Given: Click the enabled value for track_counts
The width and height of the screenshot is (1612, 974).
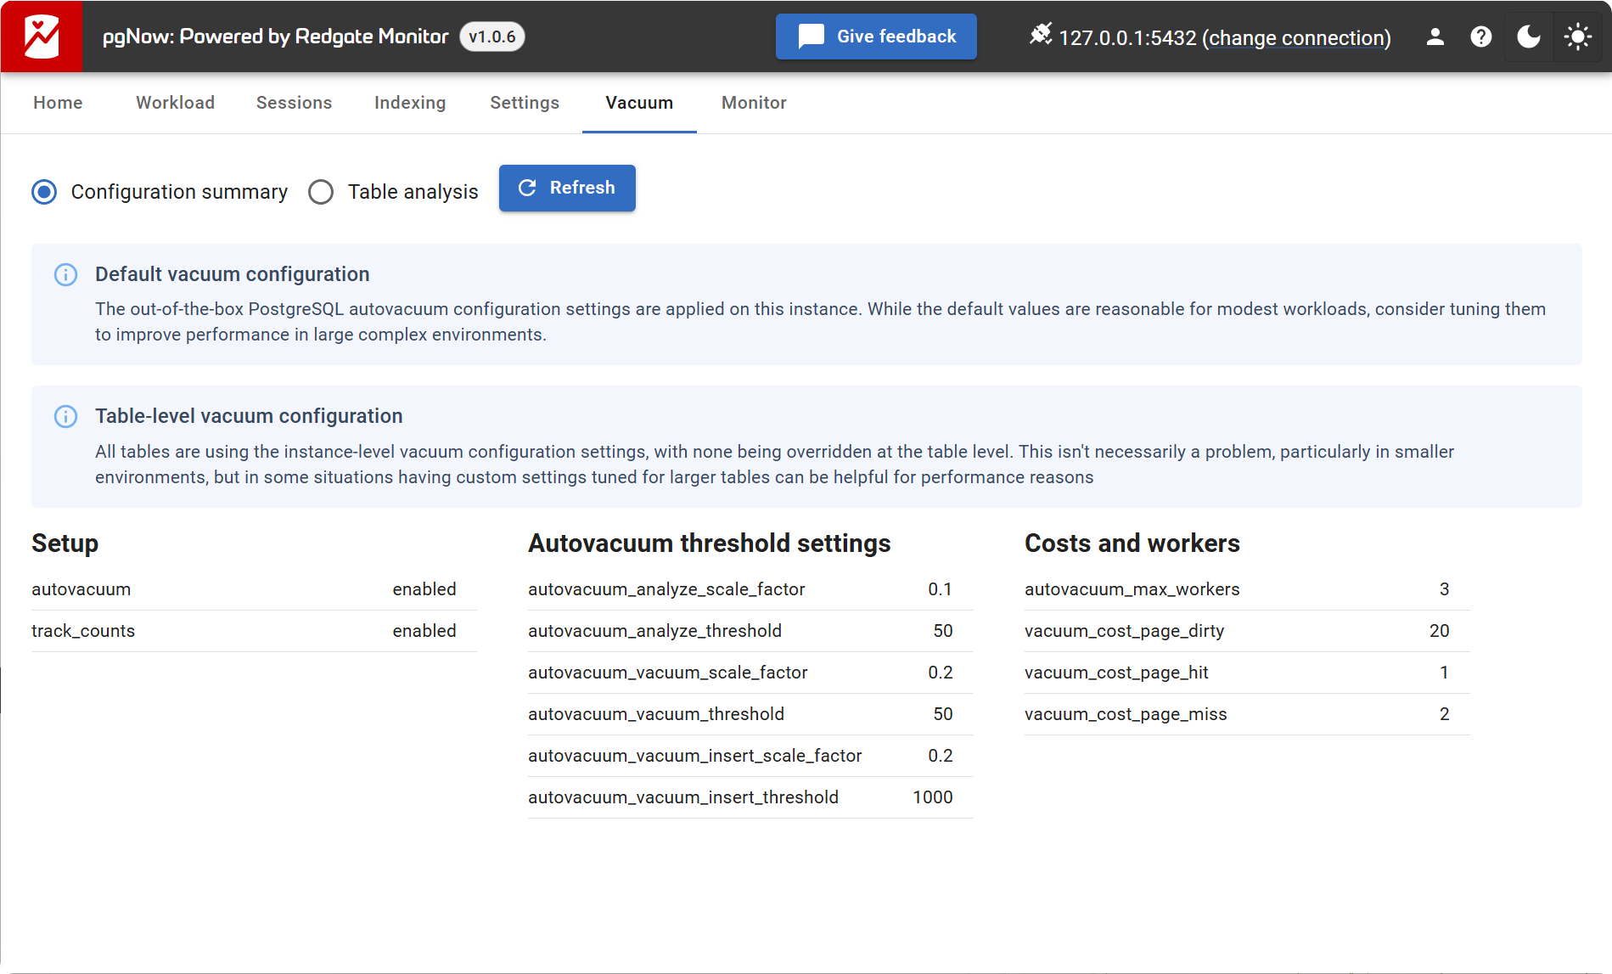Looking at the screenshot, I should 424,631.
